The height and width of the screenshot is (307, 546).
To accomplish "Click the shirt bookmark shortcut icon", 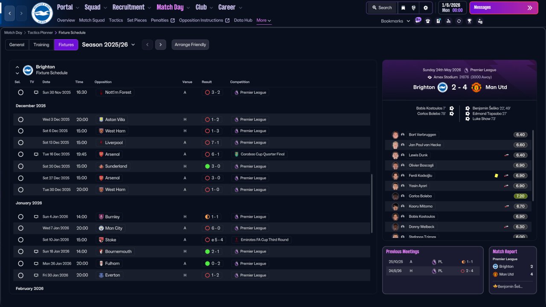I will pos(428,21).
